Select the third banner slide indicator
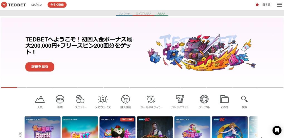284x138 pixels. [65, 88]
